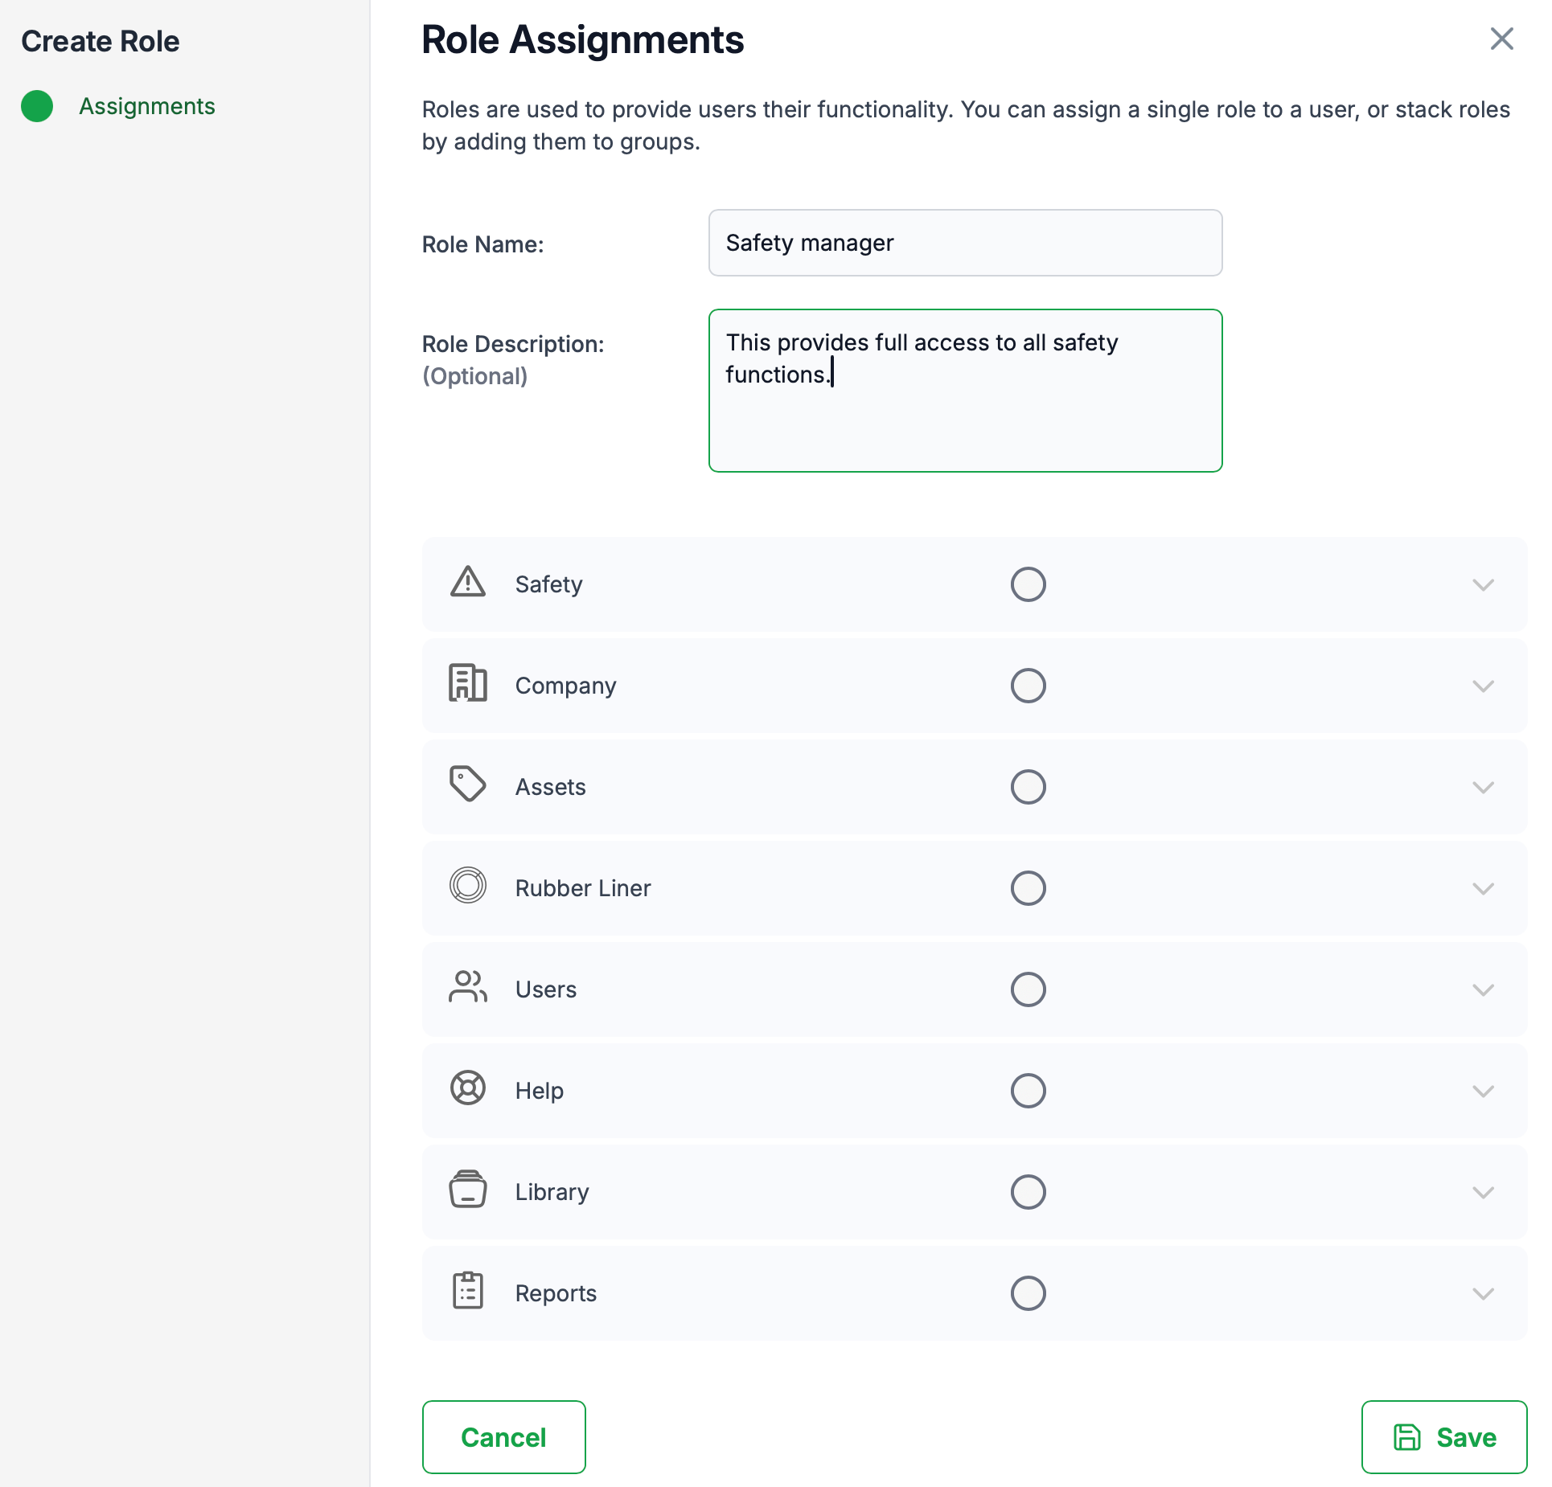
Task: Click the Library archive icon
Action: [x=467, y=1190]
